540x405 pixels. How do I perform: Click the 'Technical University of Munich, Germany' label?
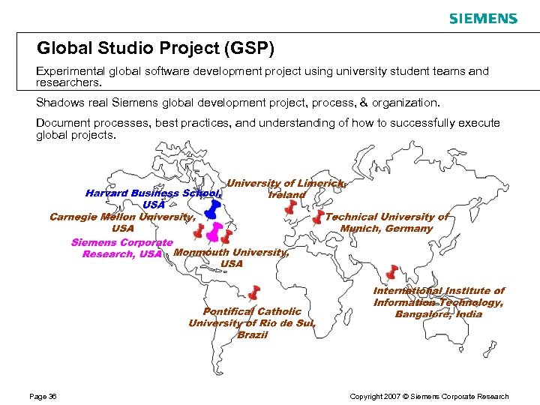[386, 223]
